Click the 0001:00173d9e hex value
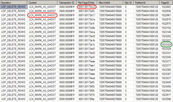 87,28
